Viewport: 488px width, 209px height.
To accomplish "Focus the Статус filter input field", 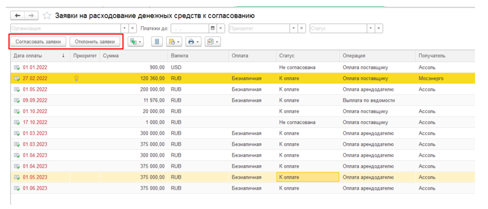I will pyautogui.click(x=338, y=28).
